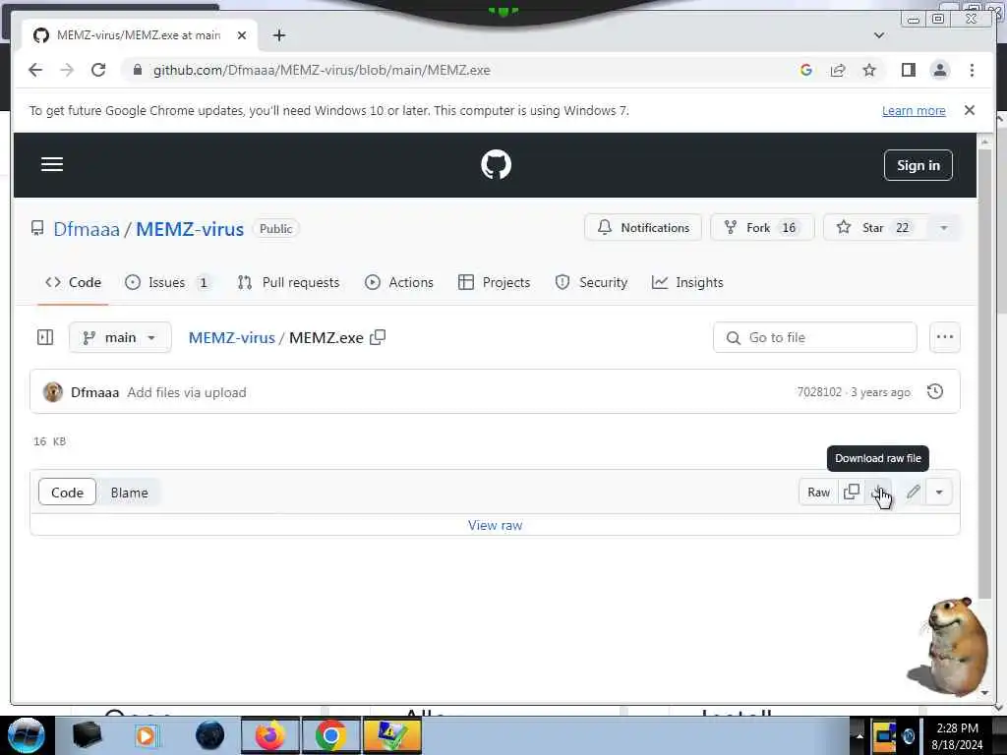Click the Raw button
Screen dimensions: 1007x755
point(818,493)
